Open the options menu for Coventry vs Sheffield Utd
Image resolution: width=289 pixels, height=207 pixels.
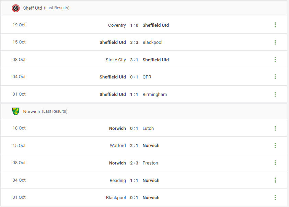point(275,25)
